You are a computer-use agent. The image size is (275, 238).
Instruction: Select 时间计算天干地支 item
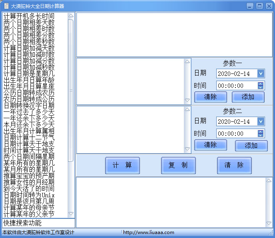pyautogui.click(x=29, y=151)
